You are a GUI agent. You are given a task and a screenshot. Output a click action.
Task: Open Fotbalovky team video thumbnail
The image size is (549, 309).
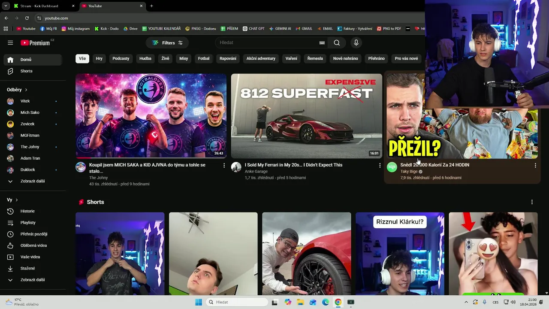tap(151, 116)
